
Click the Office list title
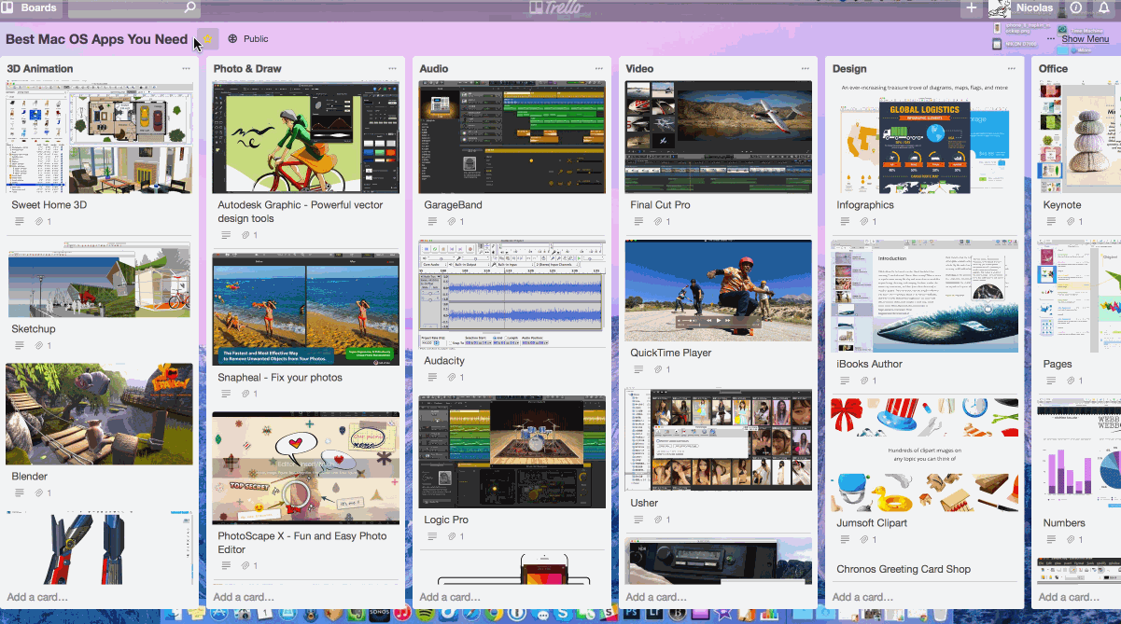pyautogui.click(x=1053, y=69)
